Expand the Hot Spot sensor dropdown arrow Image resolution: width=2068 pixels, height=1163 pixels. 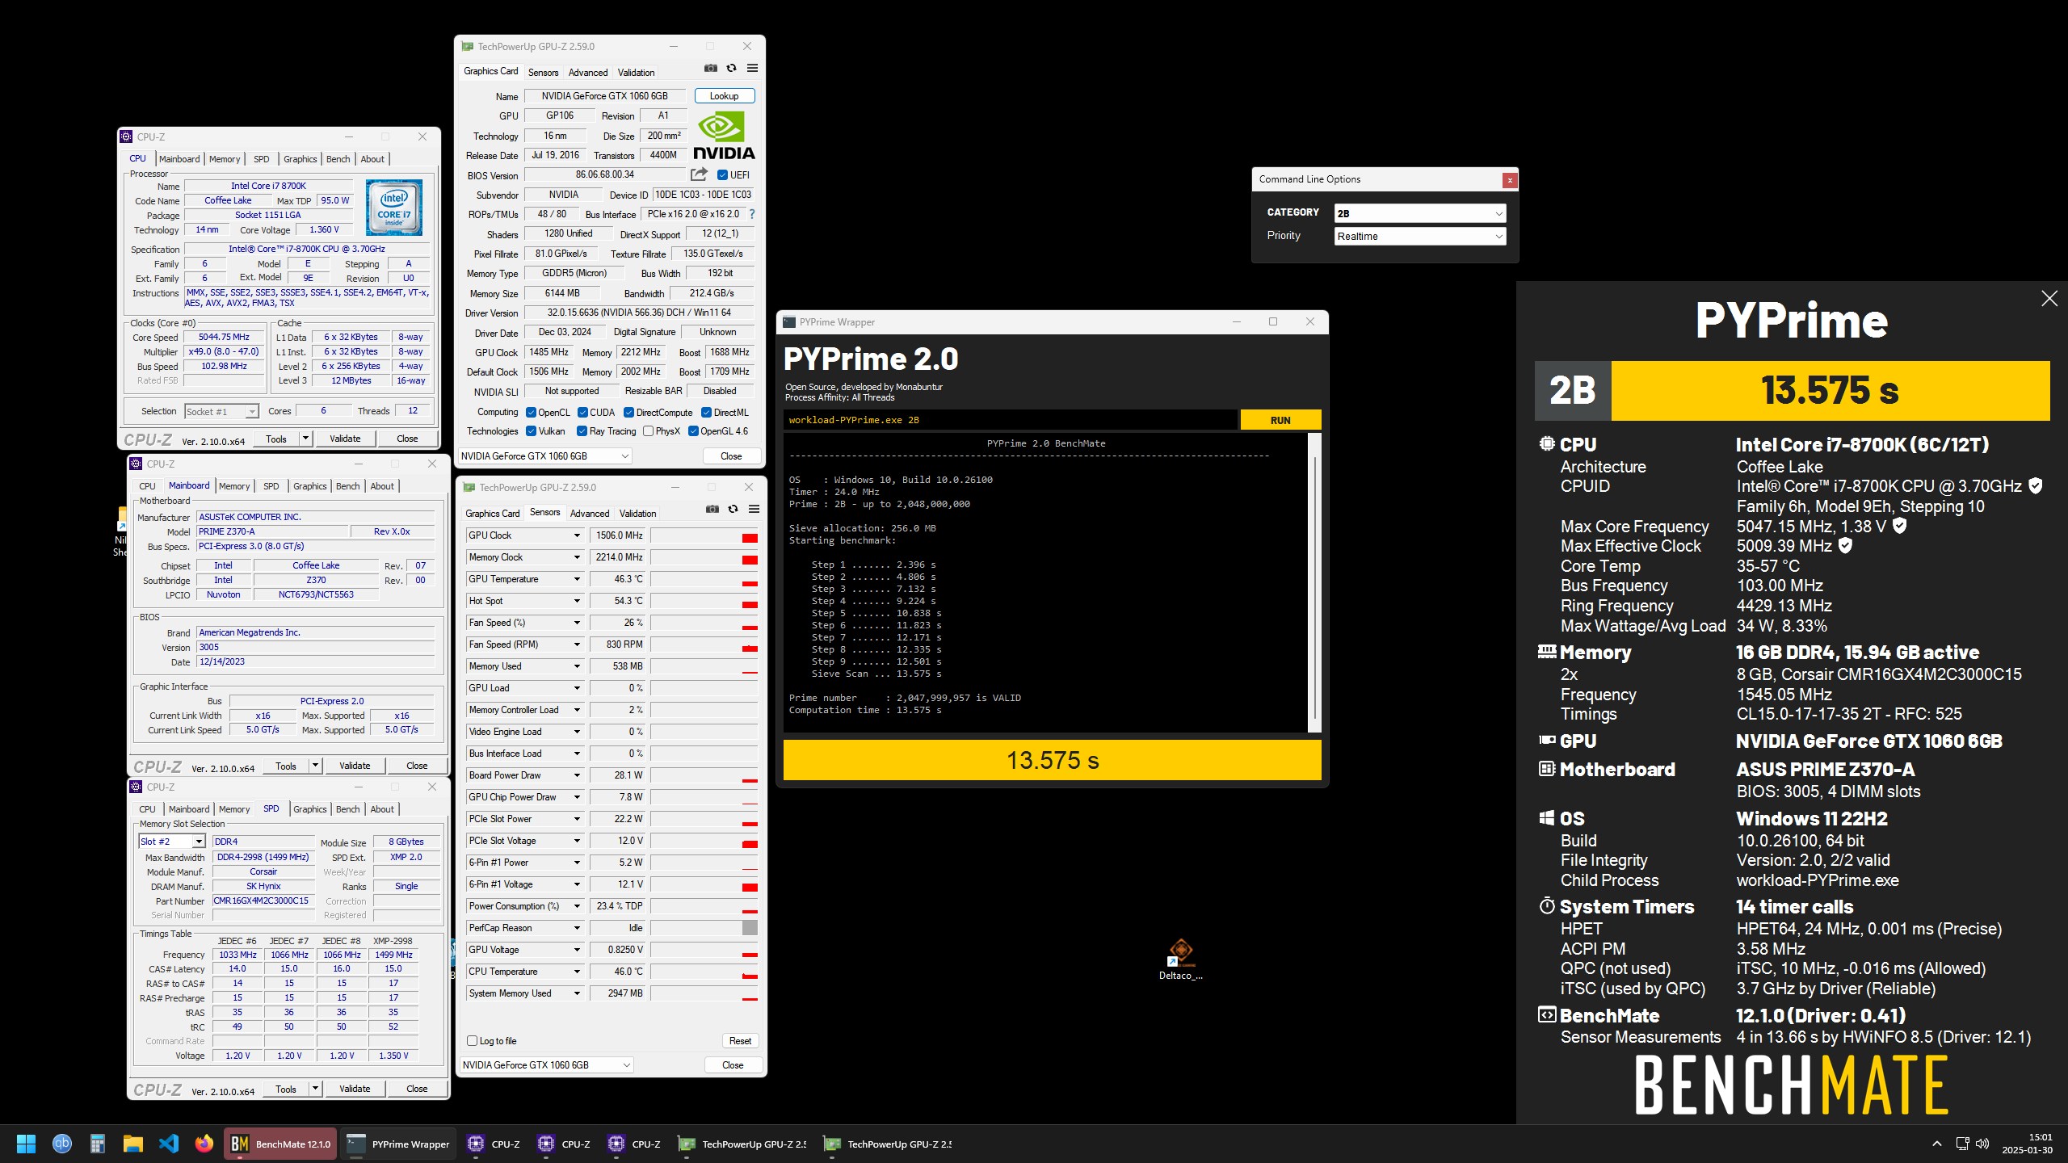click(x=577, y=601)
